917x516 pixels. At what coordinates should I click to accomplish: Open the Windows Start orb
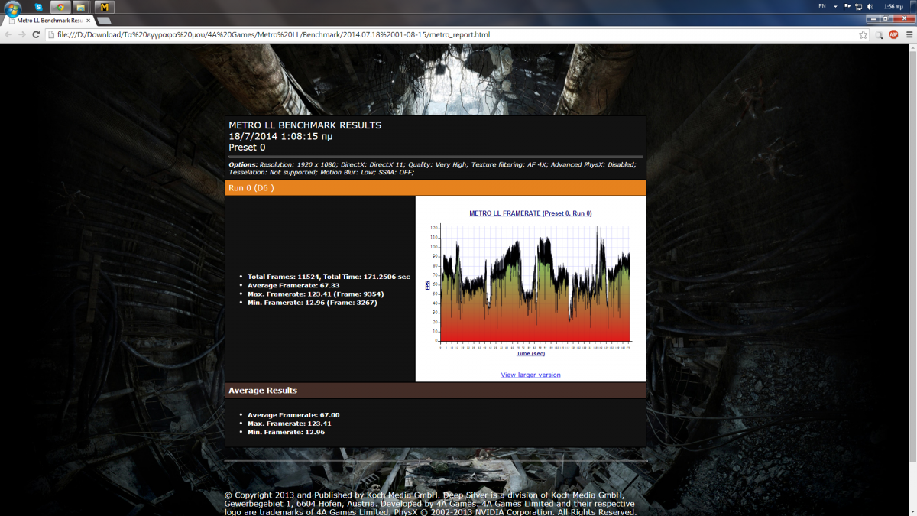[x=13, y=7]
